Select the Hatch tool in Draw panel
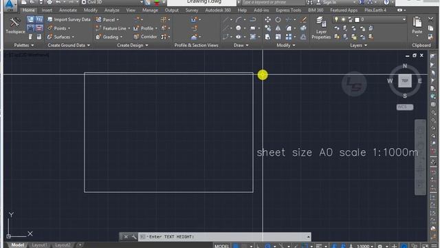Viewport: 440px width, 248px height. point(253,37)
